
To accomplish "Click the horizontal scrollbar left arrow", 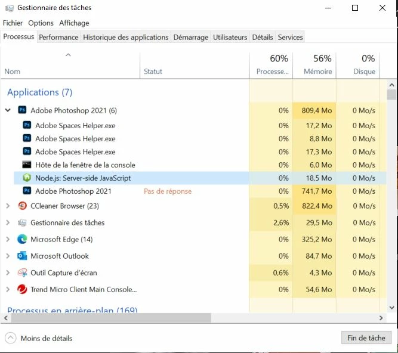I will [x=6, y=318].
